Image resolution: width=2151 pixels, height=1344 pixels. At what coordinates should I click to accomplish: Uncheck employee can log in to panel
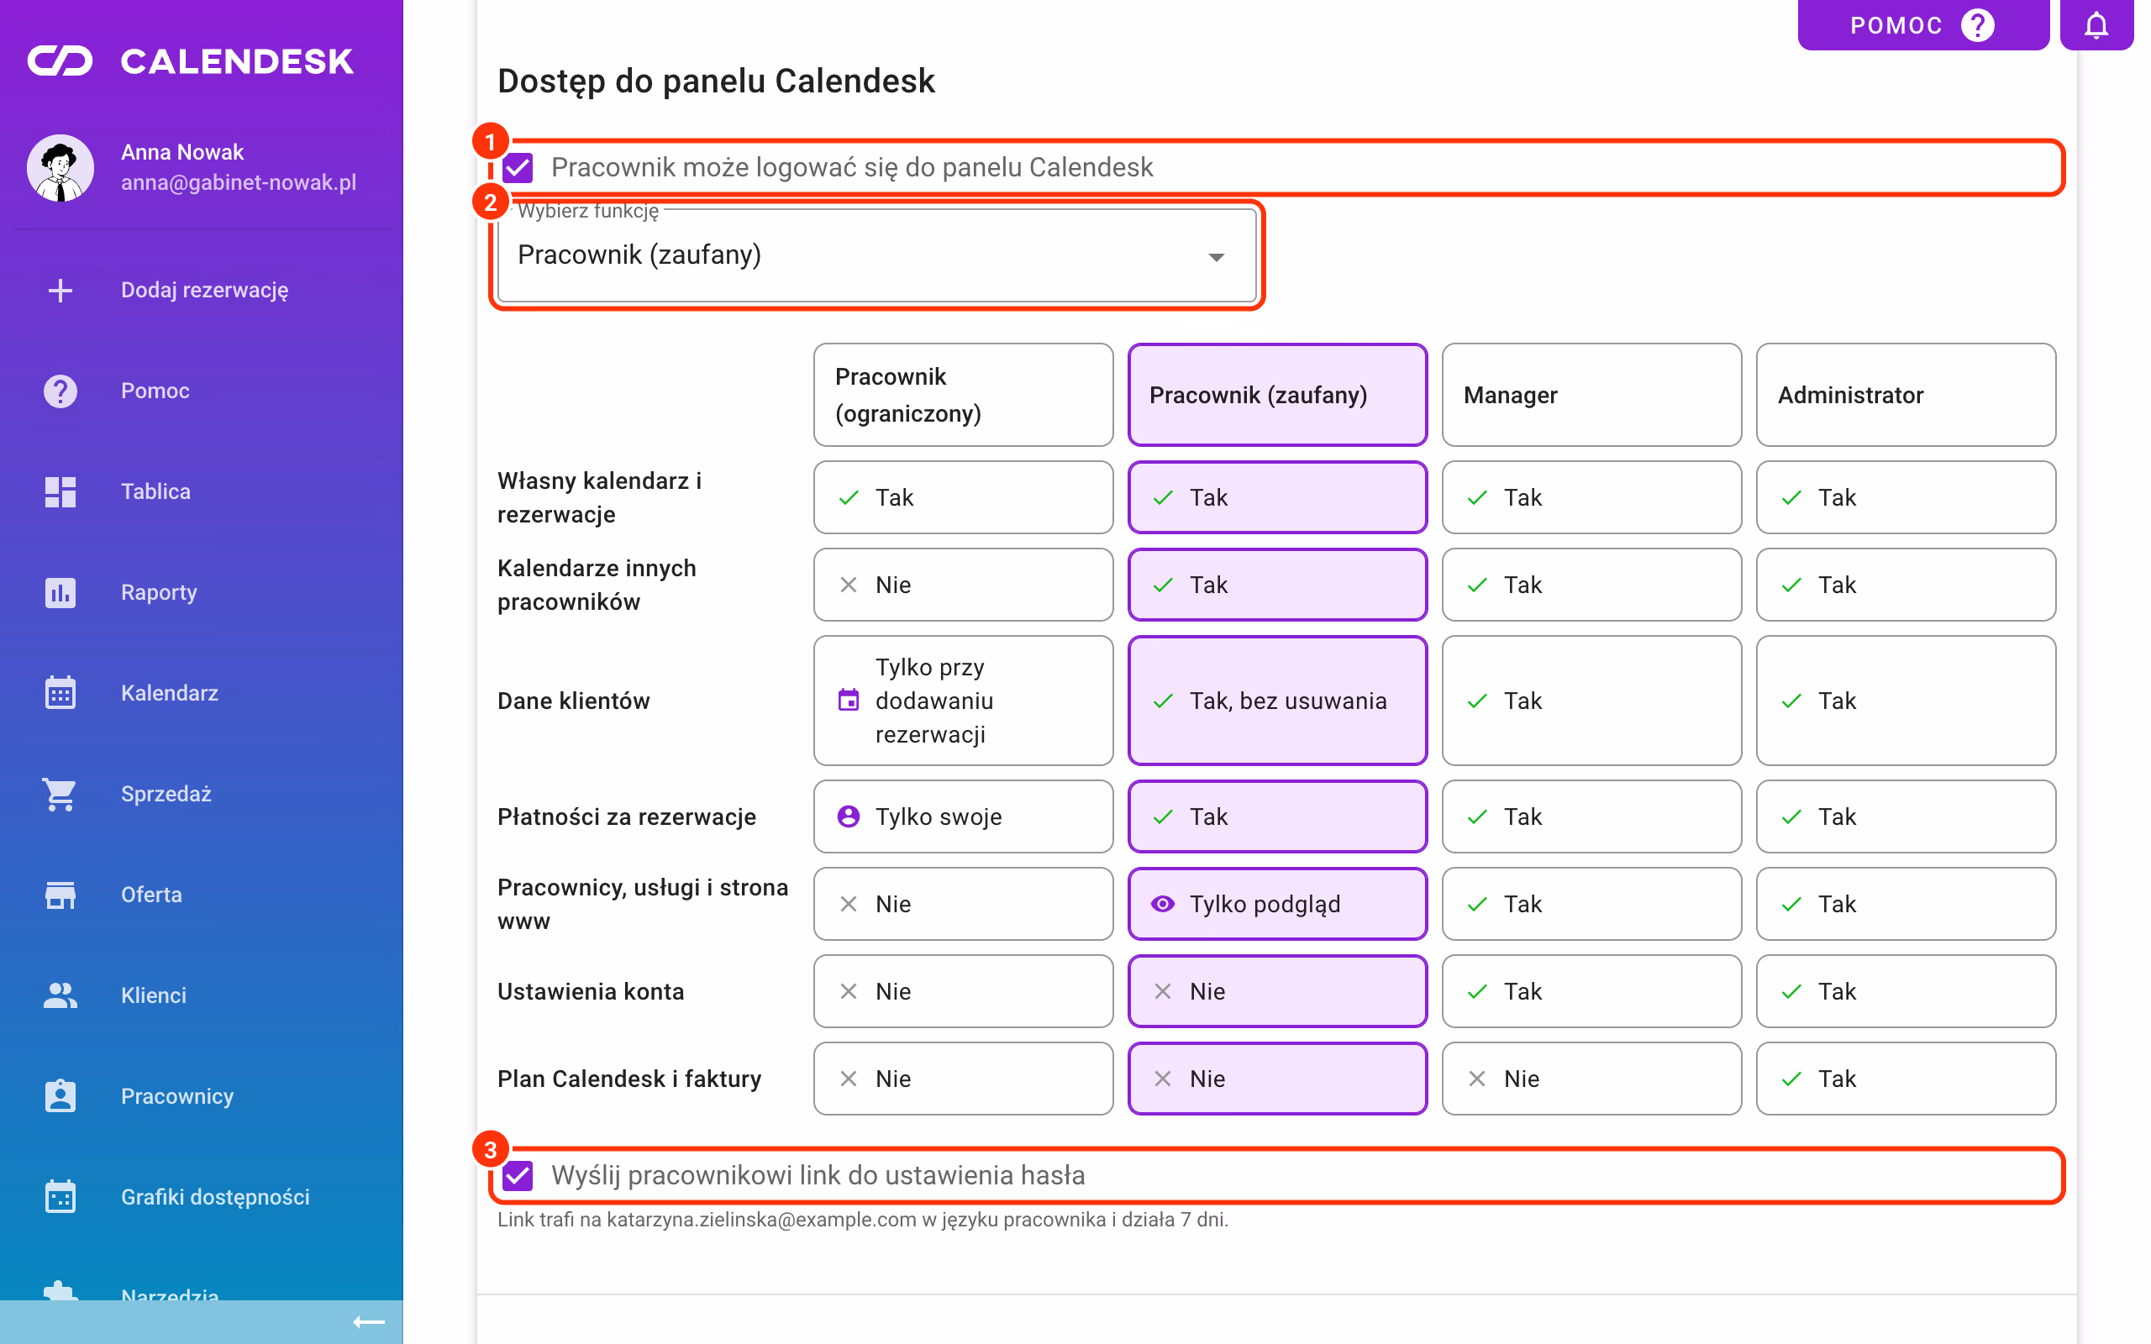tap(518, 167)
